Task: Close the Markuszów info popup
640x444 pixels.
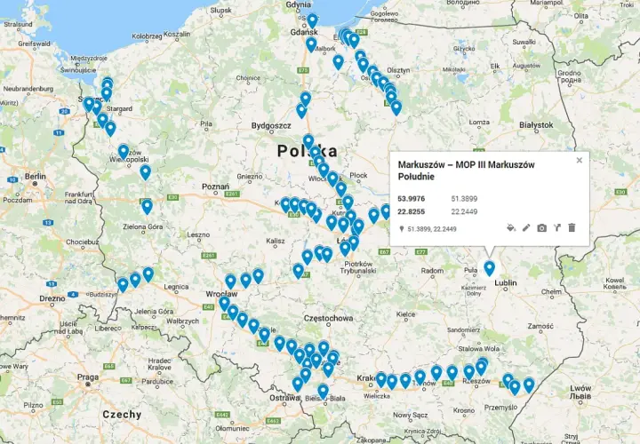Action: tap(580, 160)
